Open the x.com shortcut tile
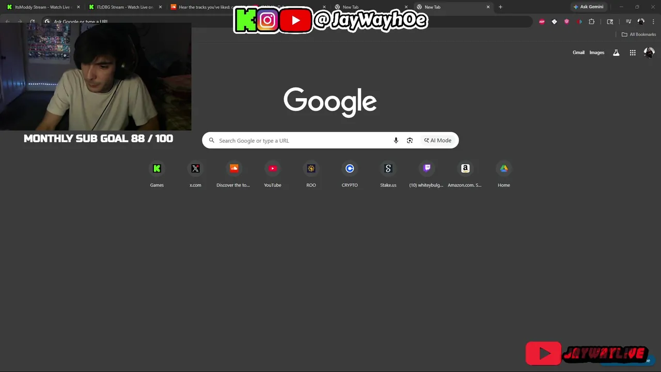 click(x=195, y=174)
